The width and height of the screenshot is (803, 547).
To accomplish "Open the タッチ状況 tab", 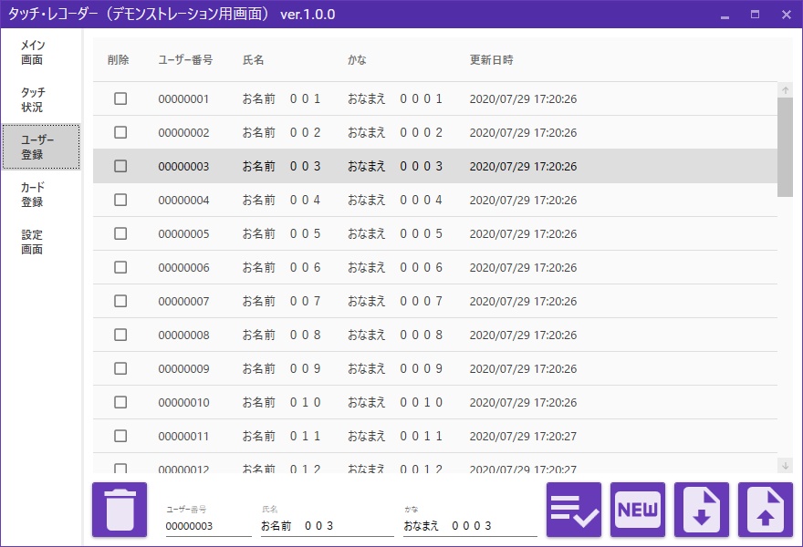I will click(41, 99).
